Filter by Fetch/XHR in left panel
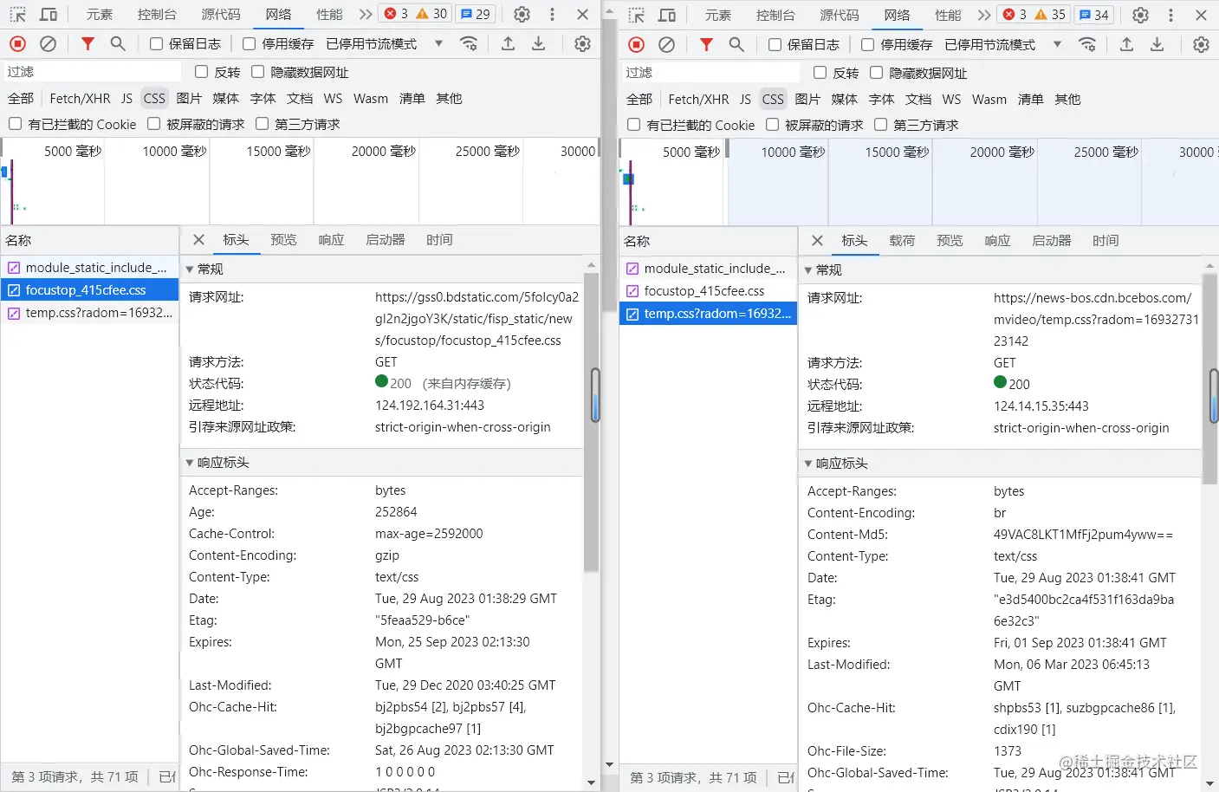The width and height of the screenshot is (1219, 792). (x=80, y=99)
